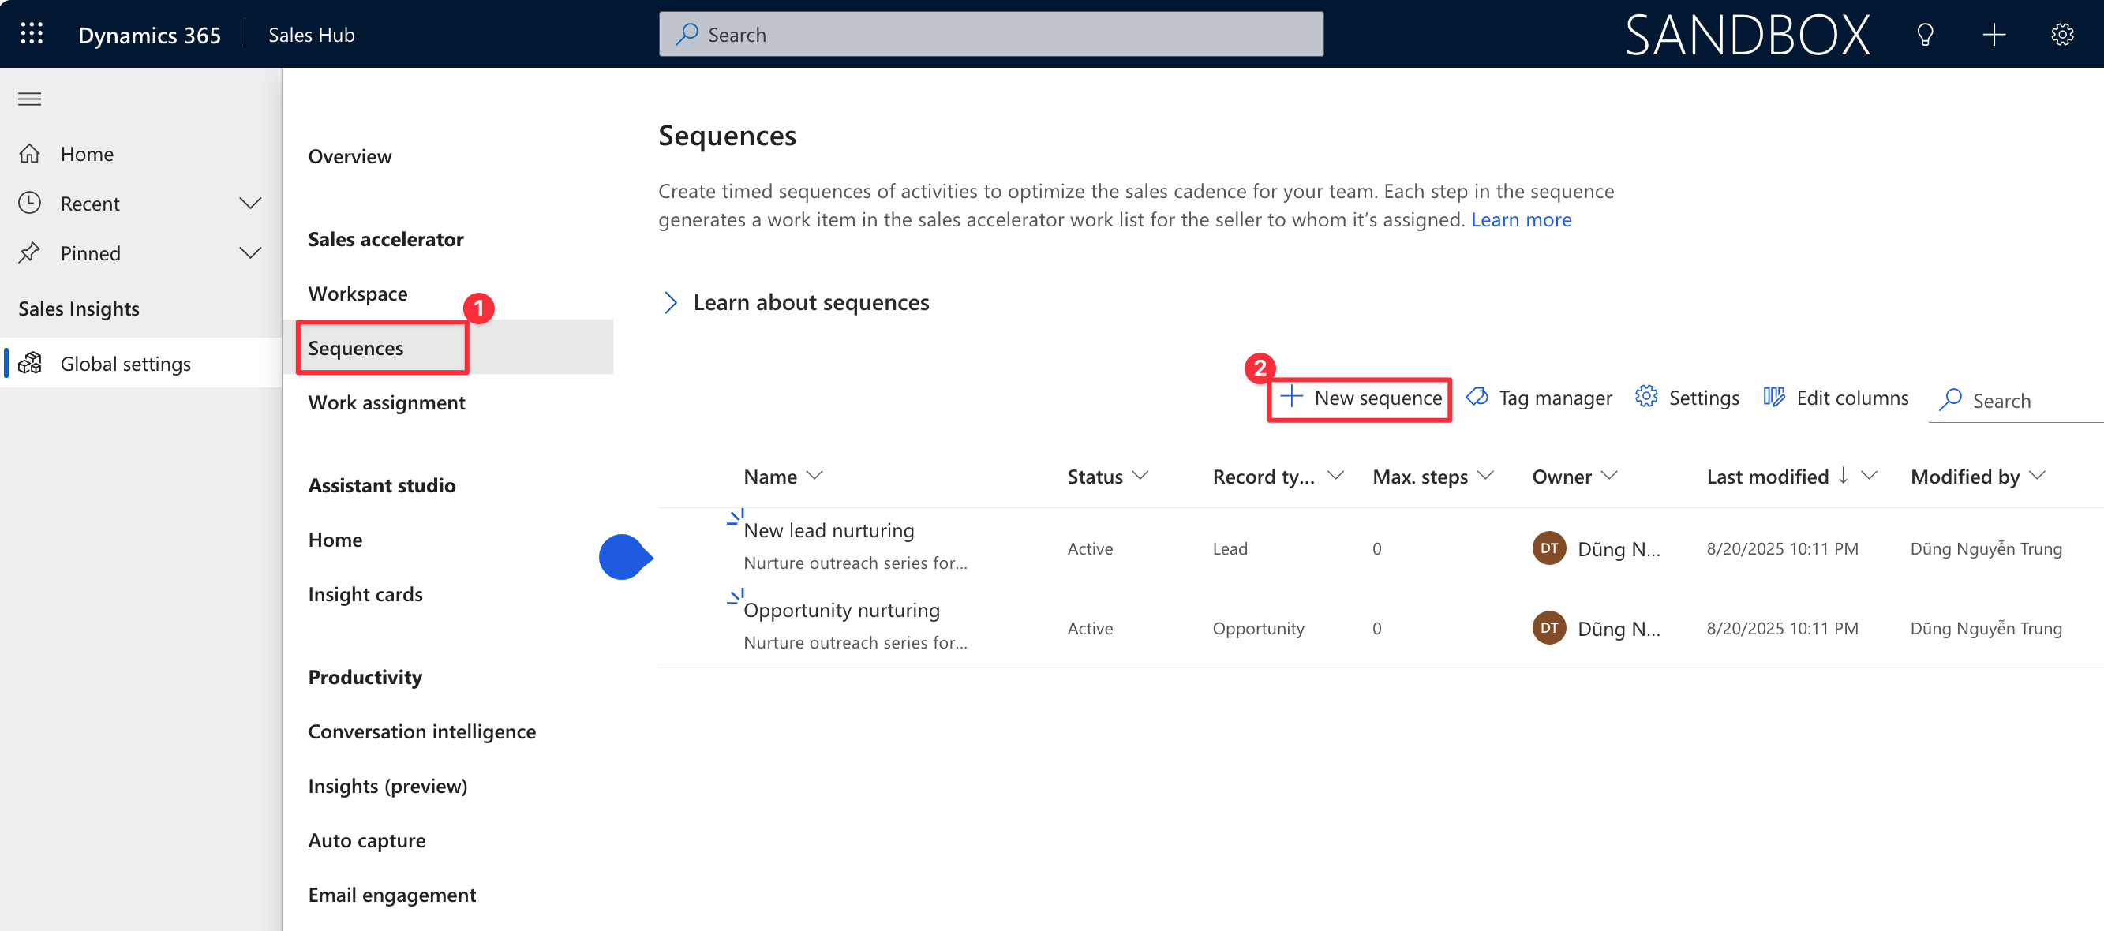Open the gear settings icon in header
2104x931 pixels.
click(x=2061, y=34)
